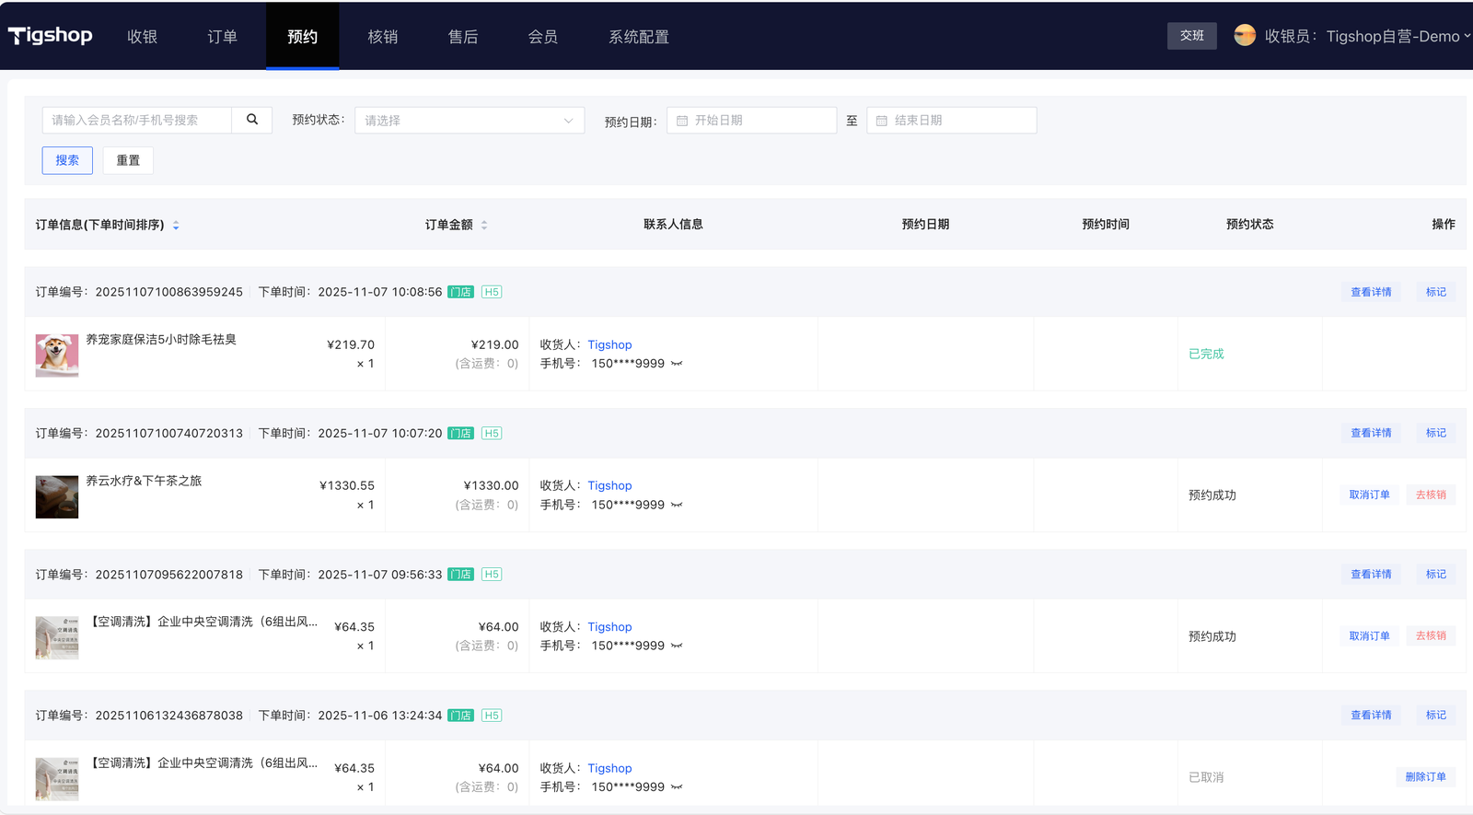
Task: Open the 预约状态 dropdown
Action: [469, 121]
